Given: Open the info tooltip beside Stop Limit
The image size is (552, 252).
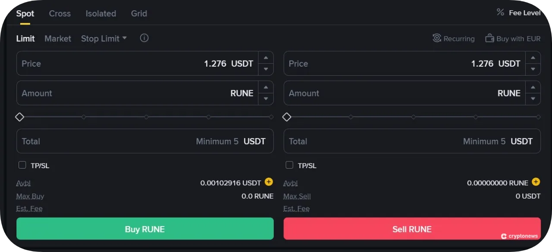Looking at the screenshot, I should [144, 38].
